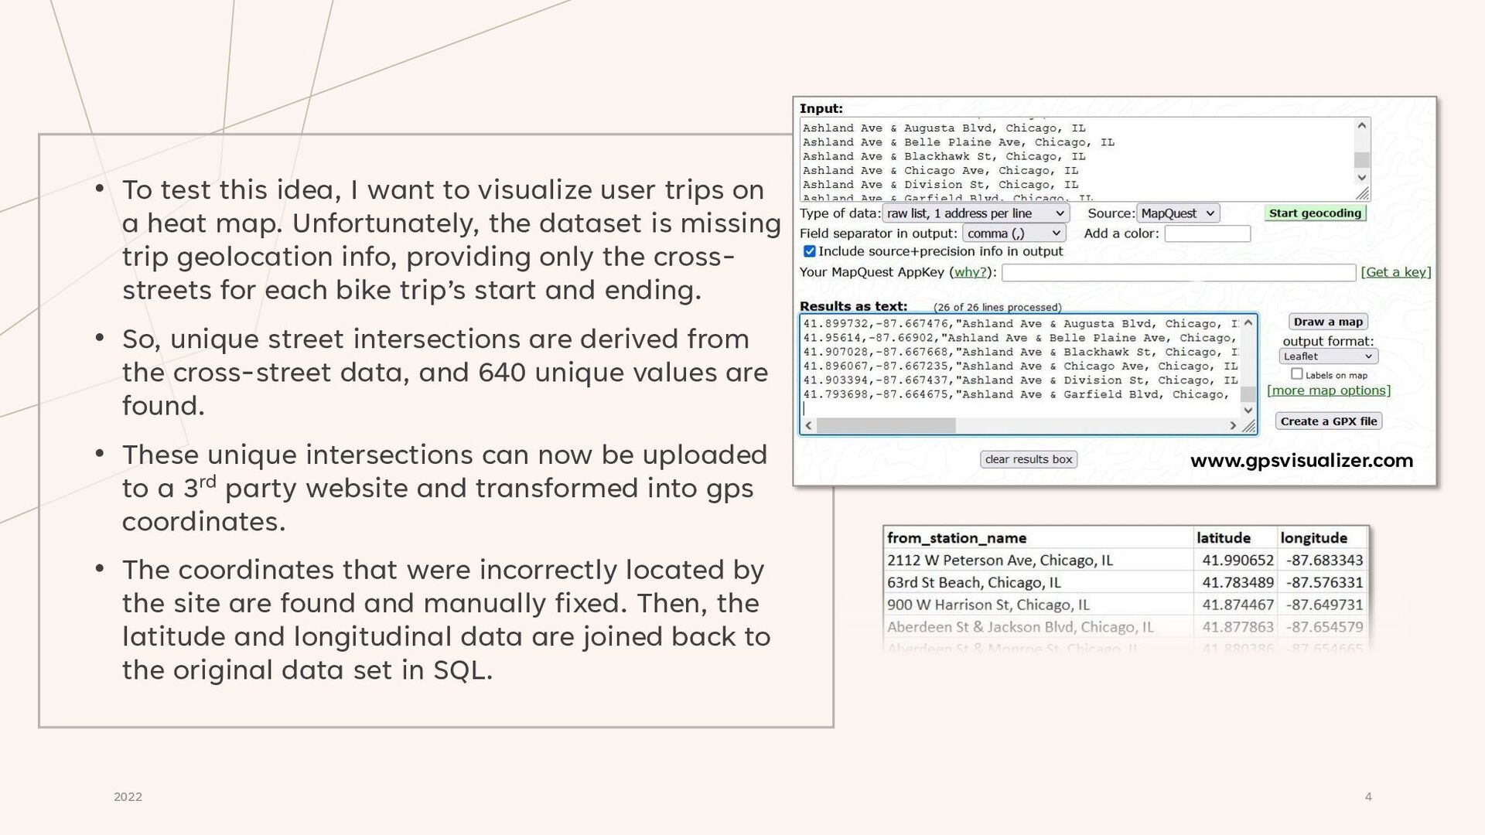Click the Input scrollbar up arrow
Image resolution: width=1485 pixels, height=835 pixels.
(1362, 126)
